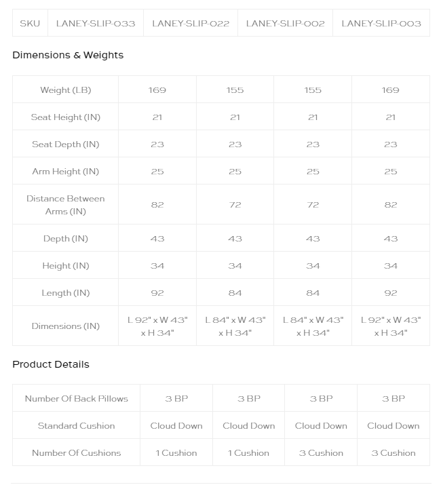Select the LANEY-SLIP-033 SKU cell

click(96, 23)
